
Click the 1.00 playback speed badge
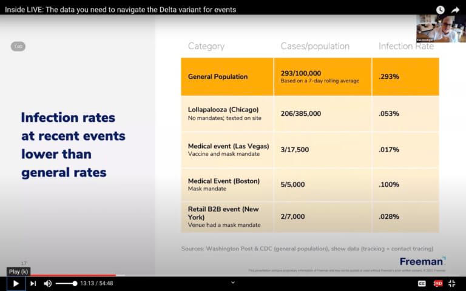coord(18,46)
